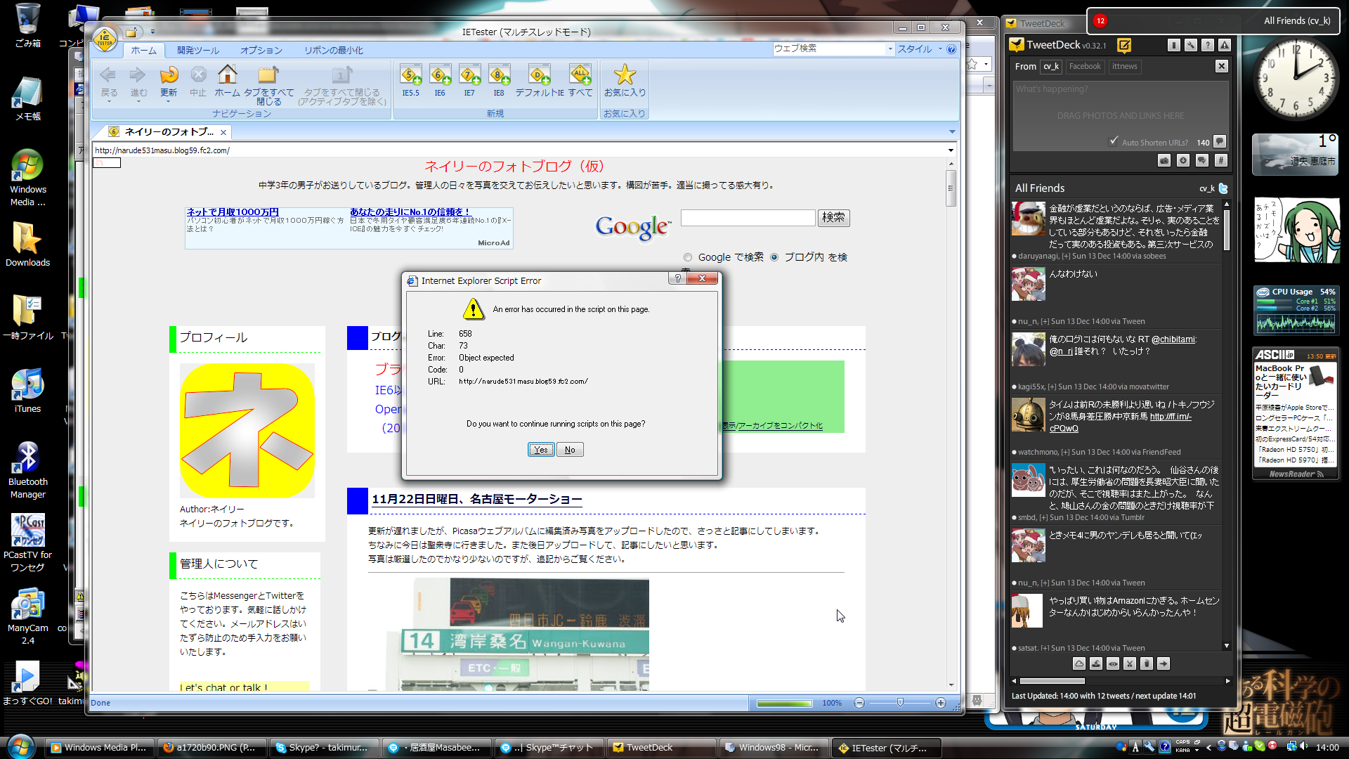Open the IETester round application menu button
This screenshot has width=1349, height=759.
[105, 39]
